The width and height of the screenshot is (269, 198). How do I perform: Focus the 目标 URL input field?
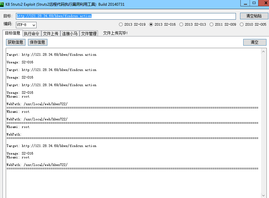(126, 16)
